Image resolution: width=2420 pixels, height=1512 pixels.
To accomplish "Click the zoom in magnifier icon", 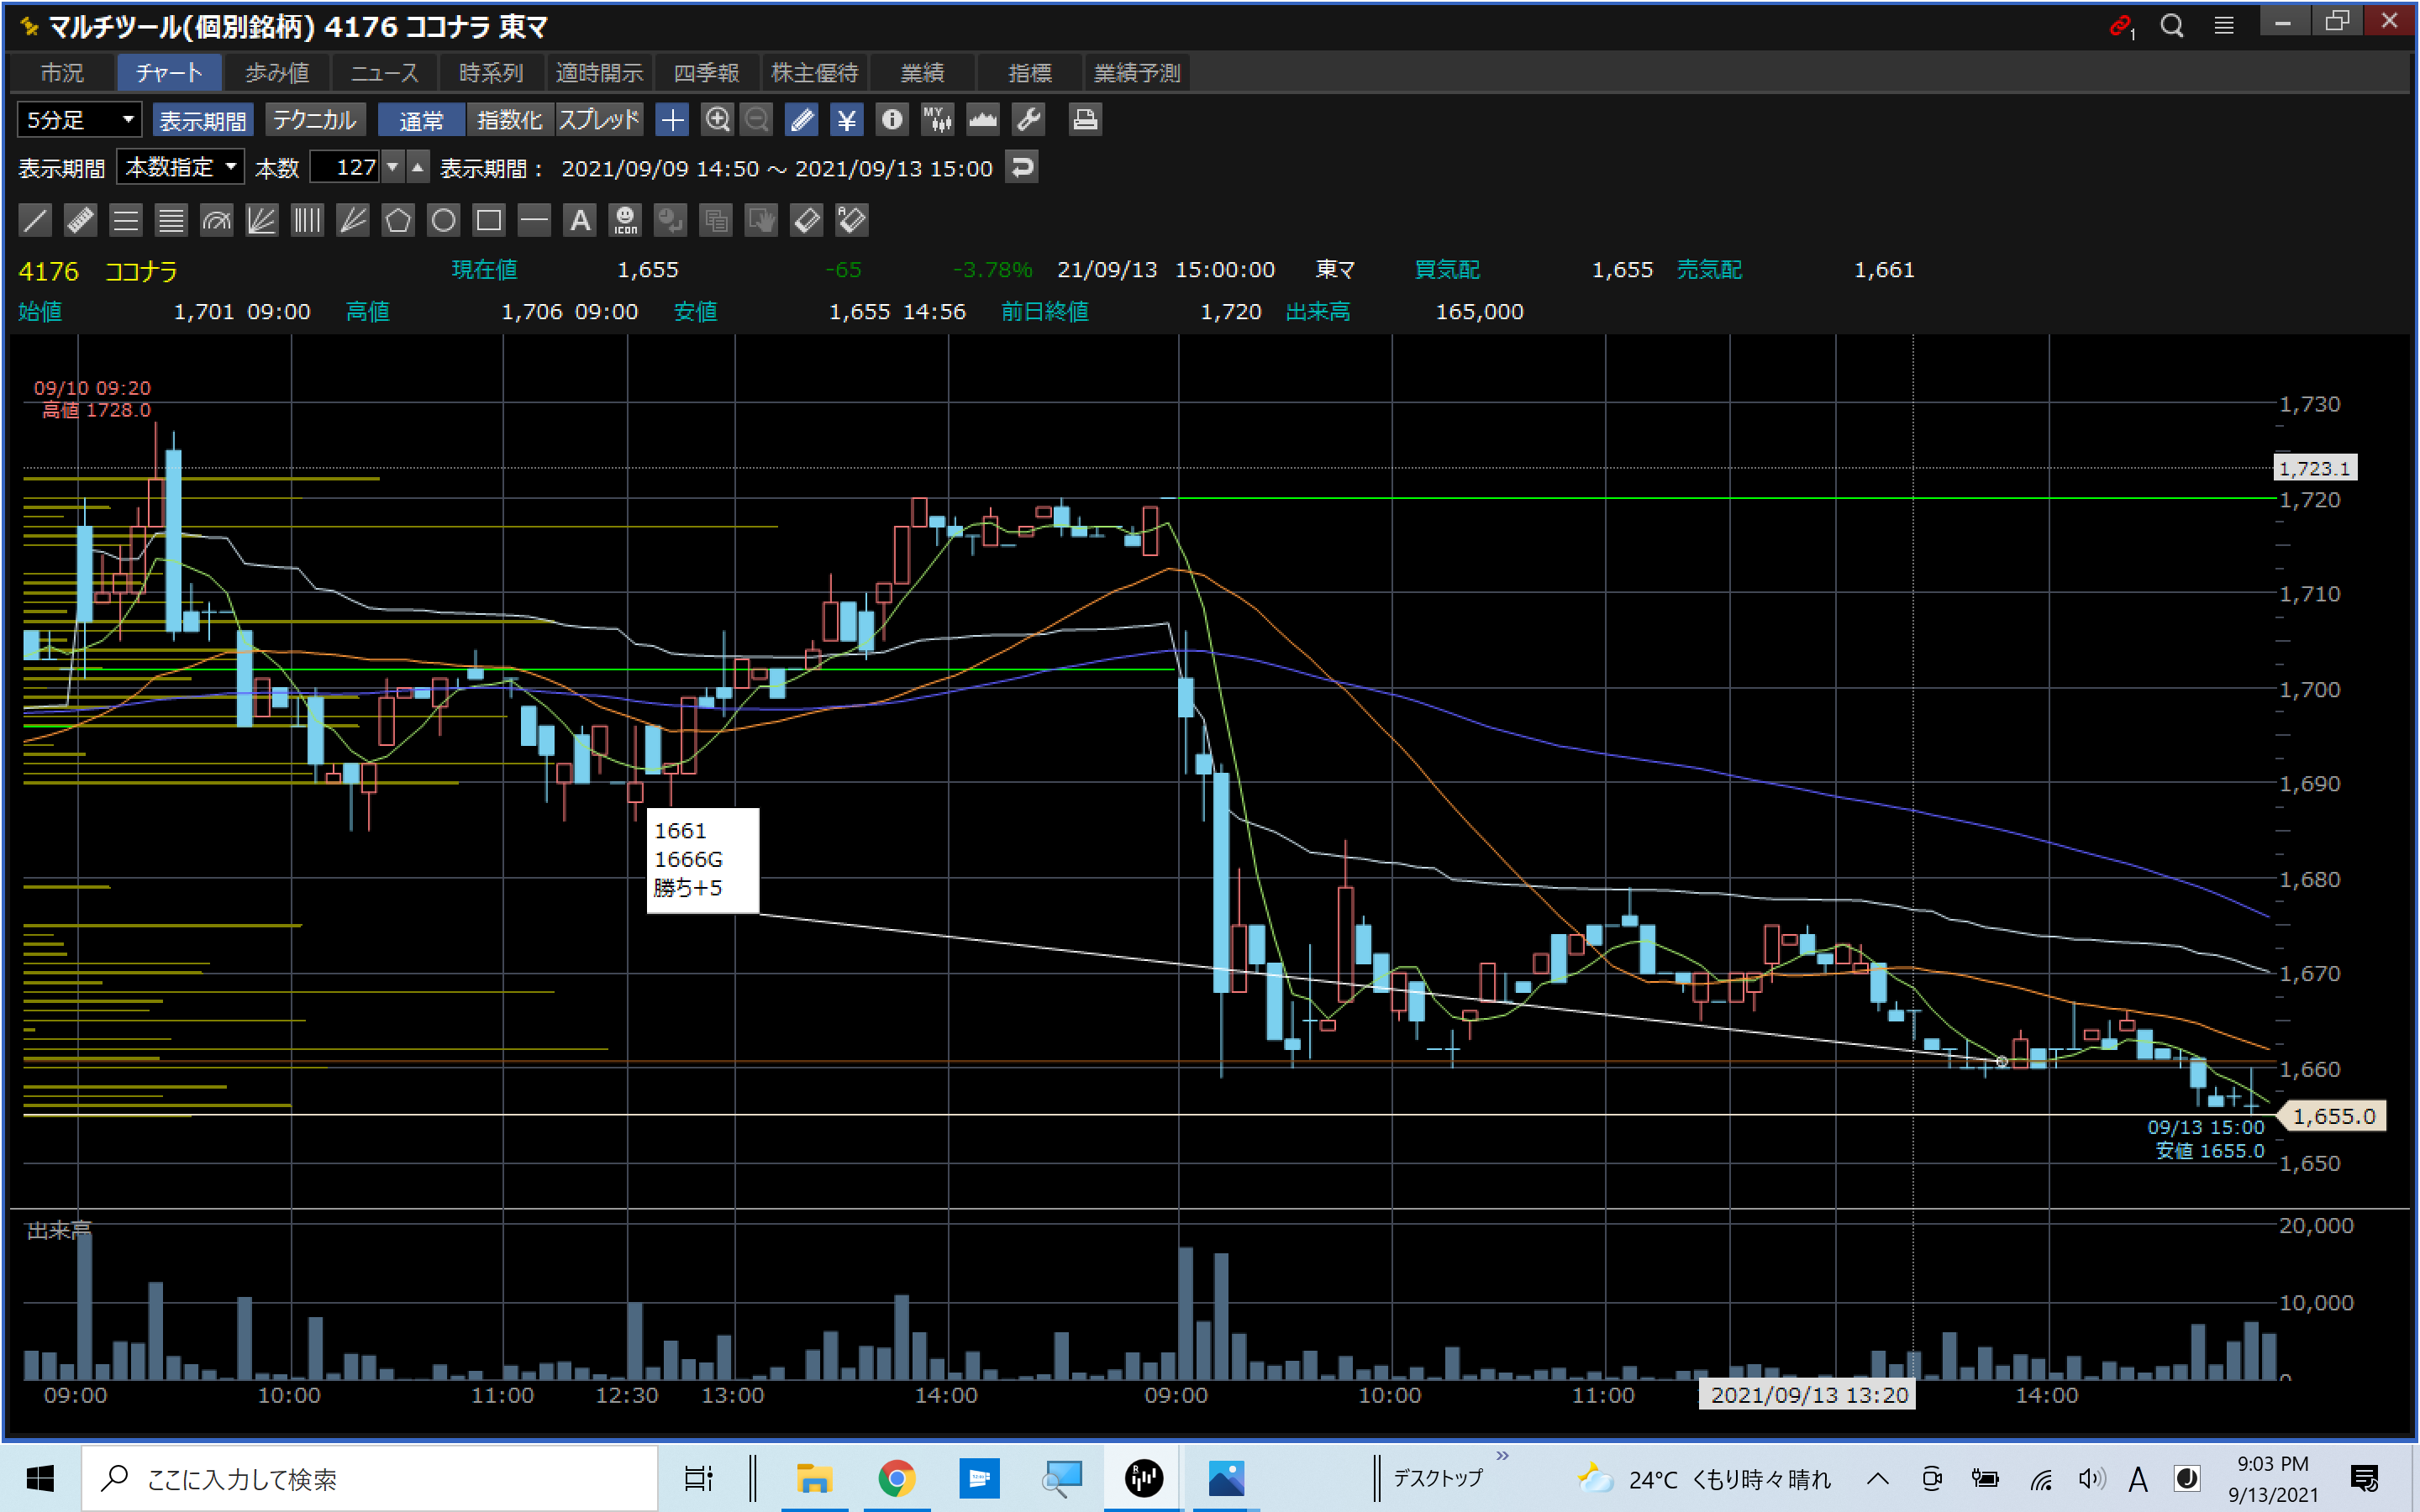I will click(717, 120).
